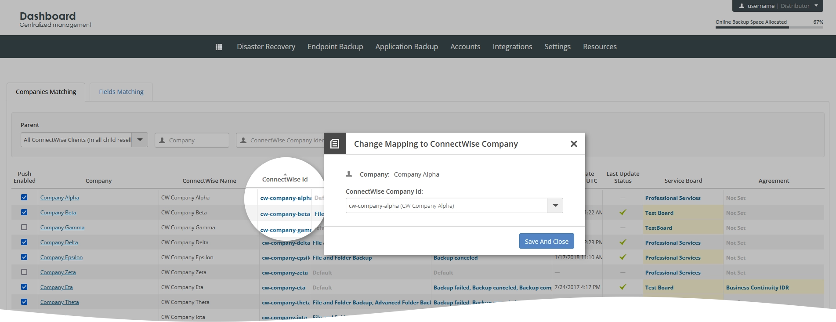836x322 pixels.
Task: Click cw-company-delta id link
Action: point(286,243)
